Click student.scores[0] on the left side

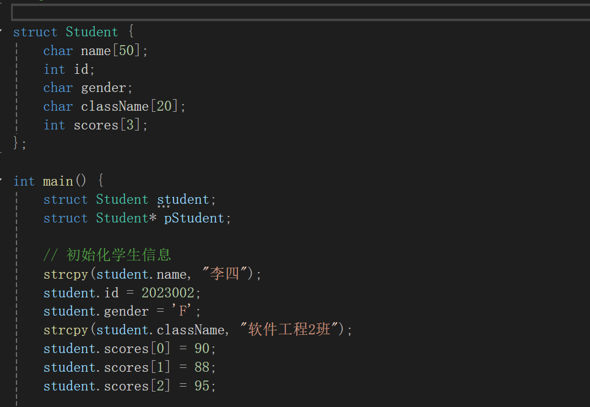tap(107, 349)
